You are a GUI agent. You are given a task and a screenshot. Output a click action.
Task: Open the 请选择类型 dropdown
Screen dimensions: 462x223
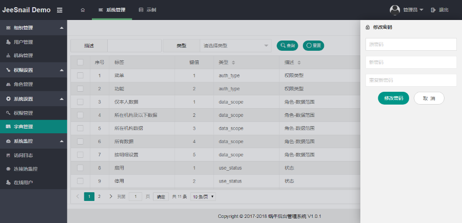pyautogui.click(x=236, y=46)
